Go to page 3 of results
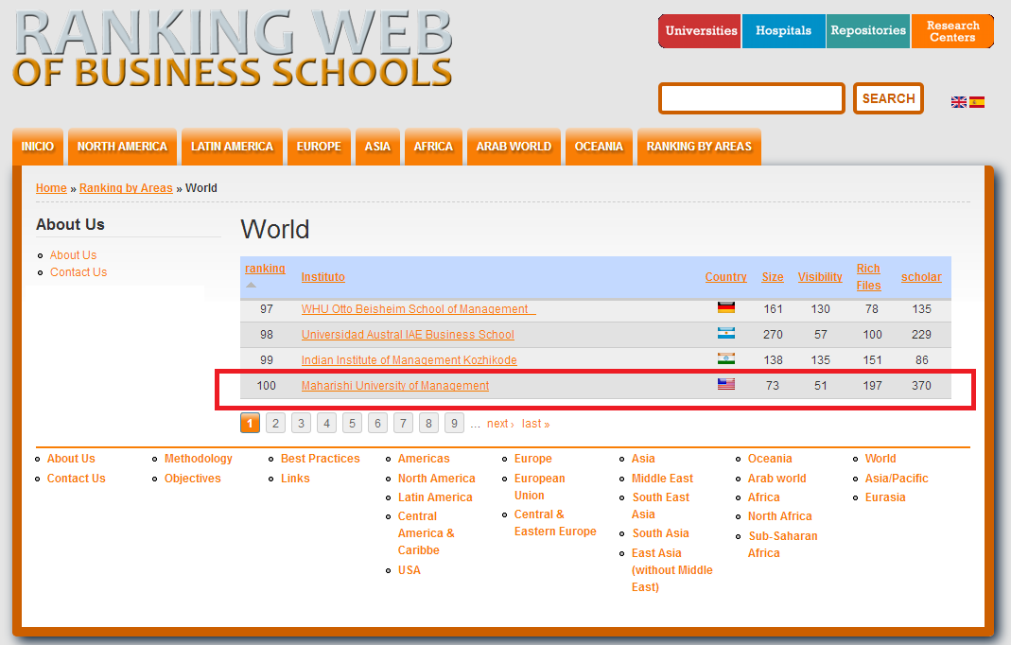The image size is (1011, 645). 301,423
